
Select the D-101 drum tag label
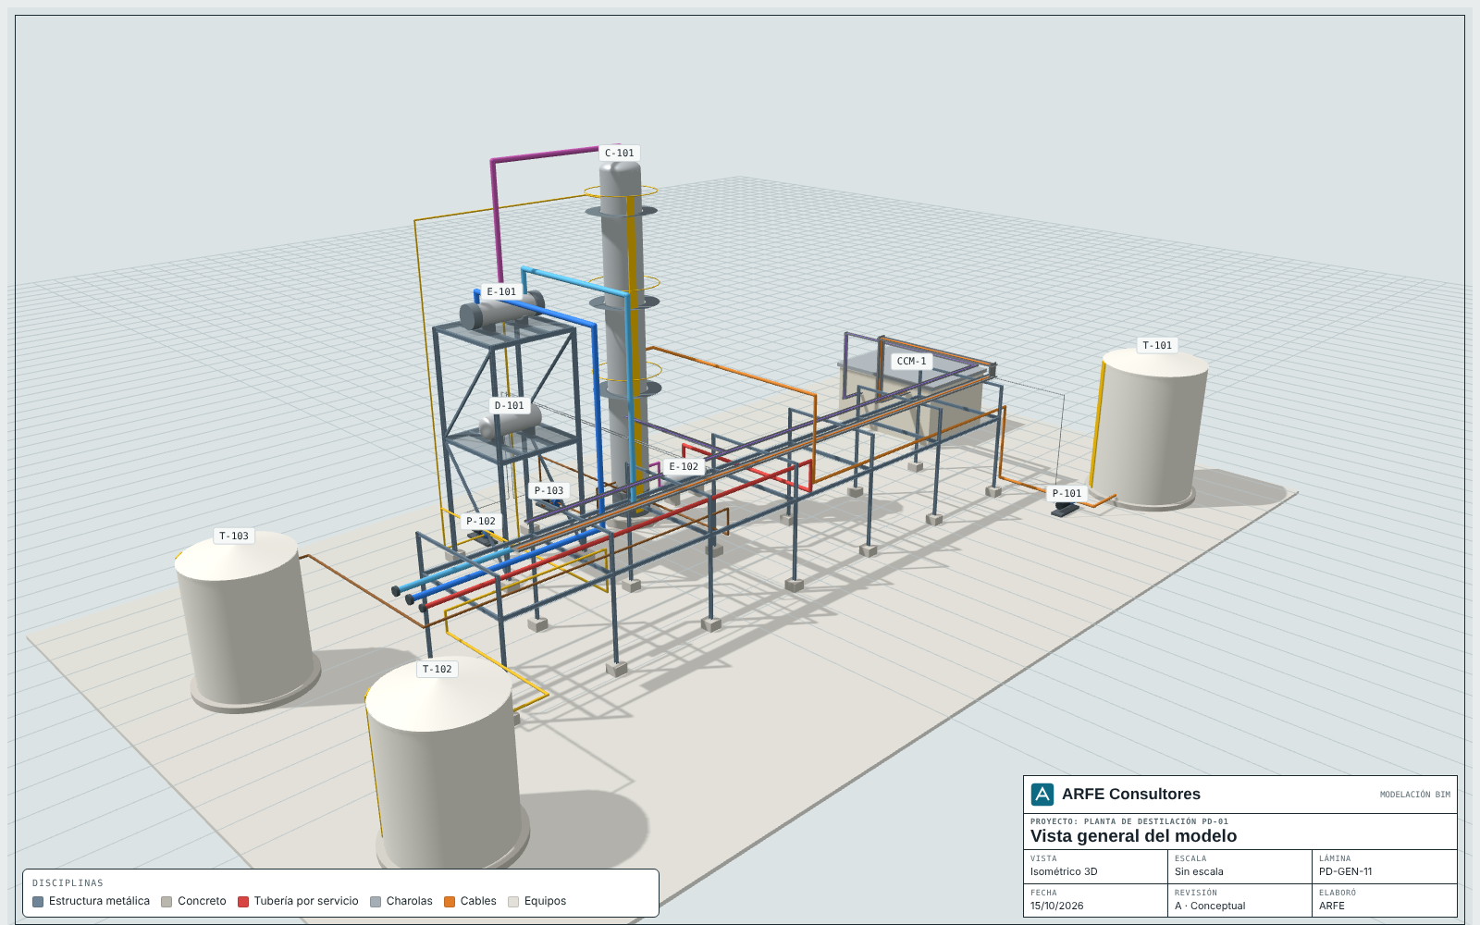coord(510,405)
